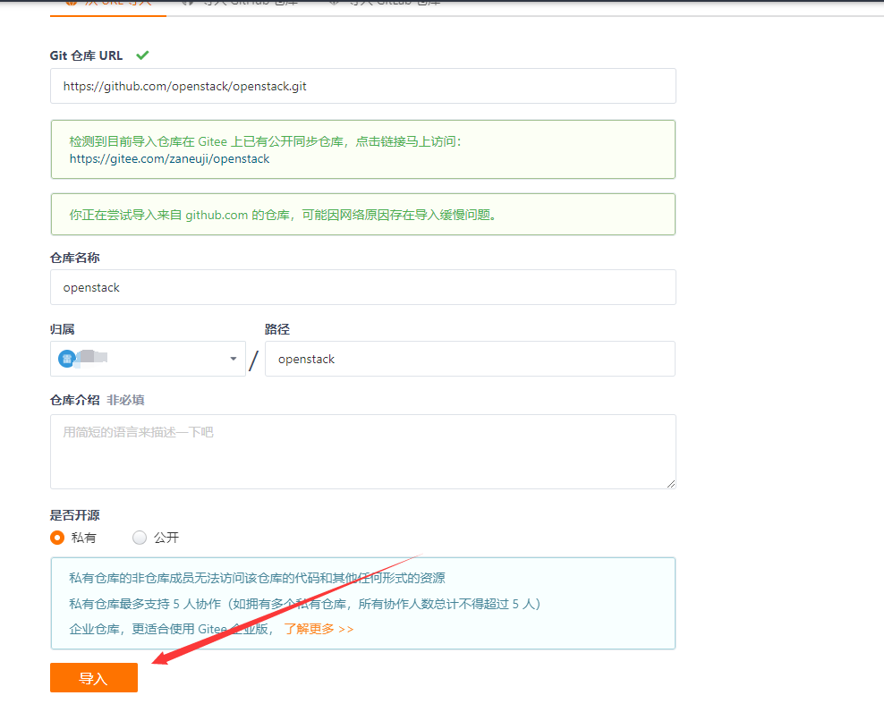Click the 仓库介绍 description textarea
This screenshot has width=884, height=704.
[362, 452]
